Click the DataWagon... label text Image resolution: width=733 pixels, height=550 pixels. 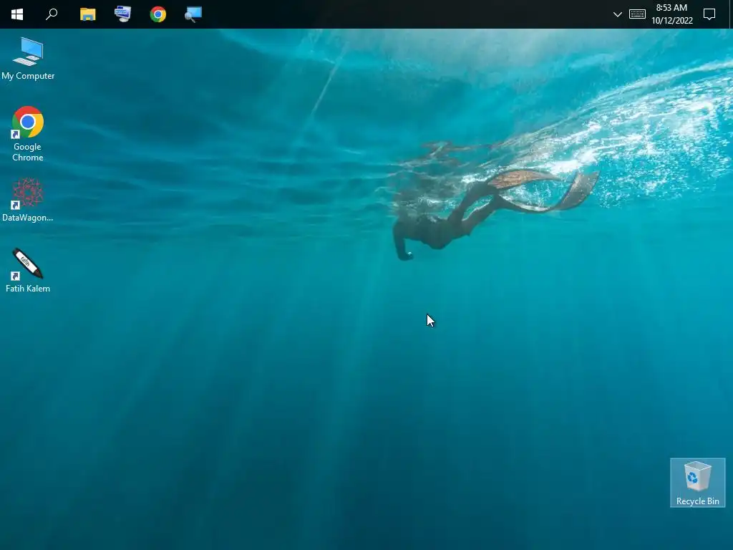point(28,218)
